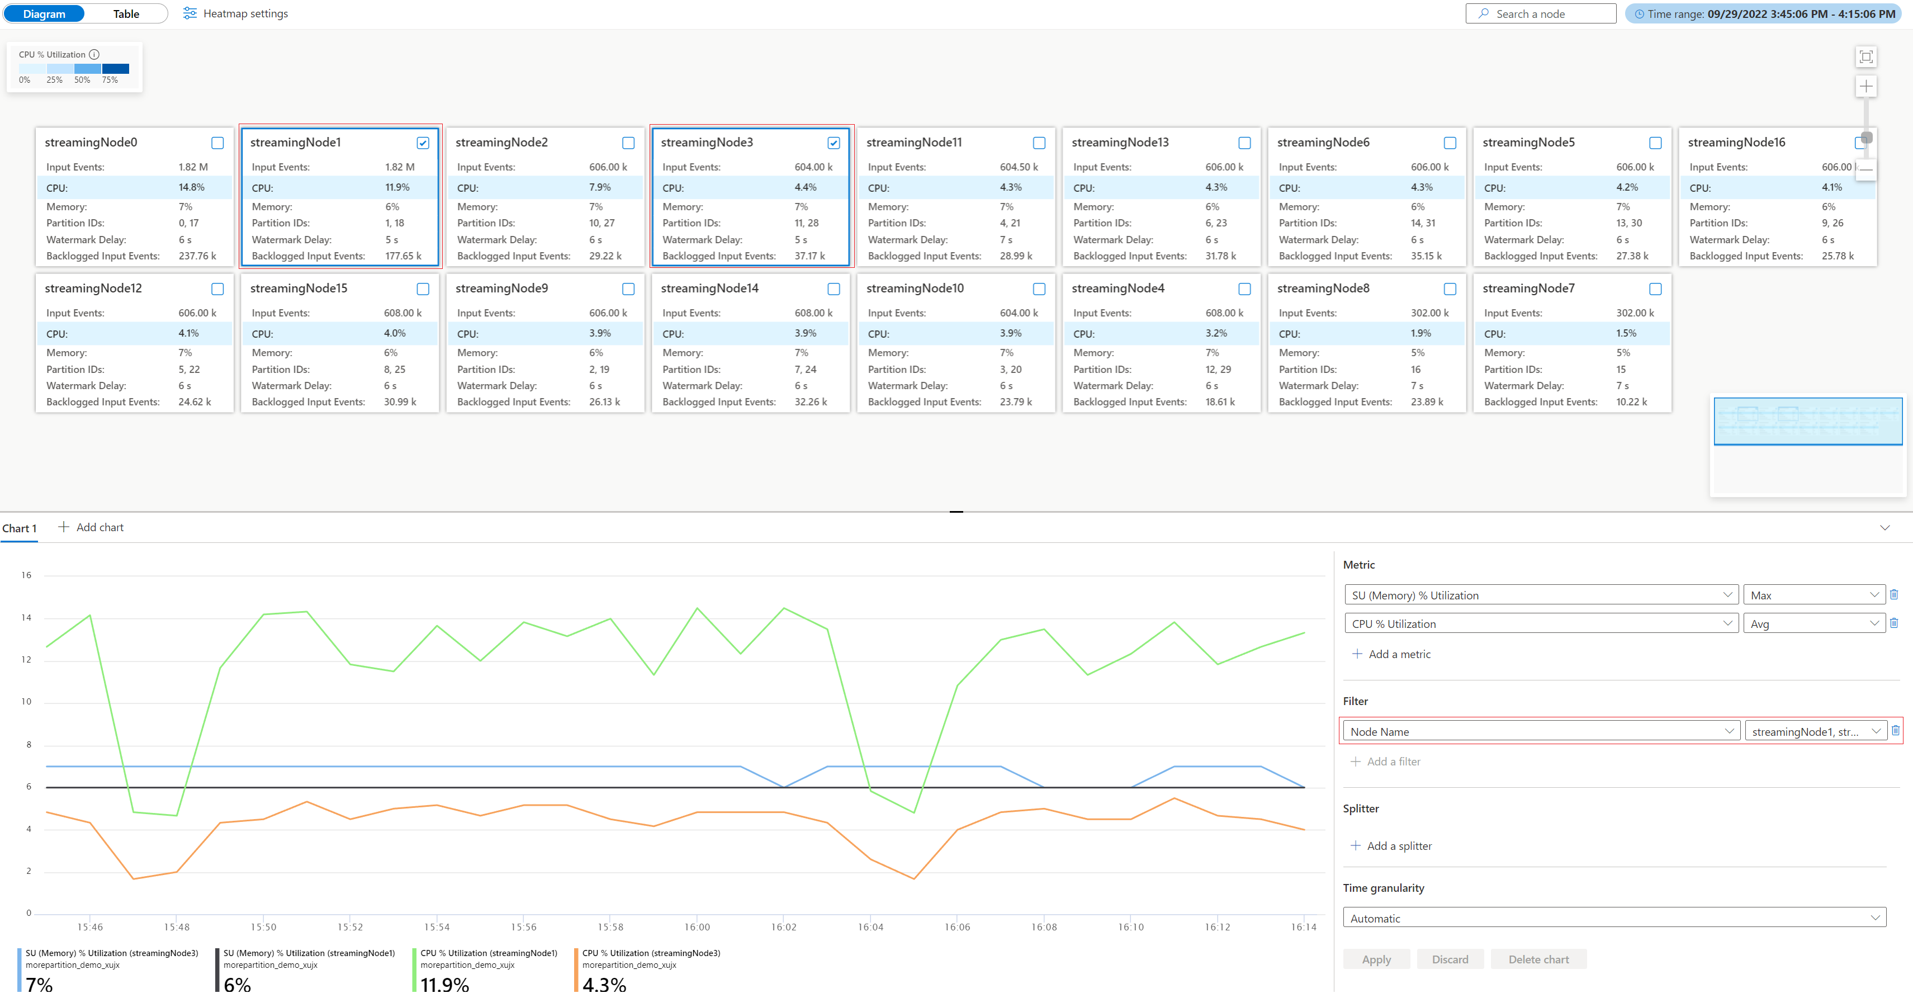Screen dimensions: 1913x993
Task: Open the Avg aggregation dropdown
Action: [x=1813, y=624]
